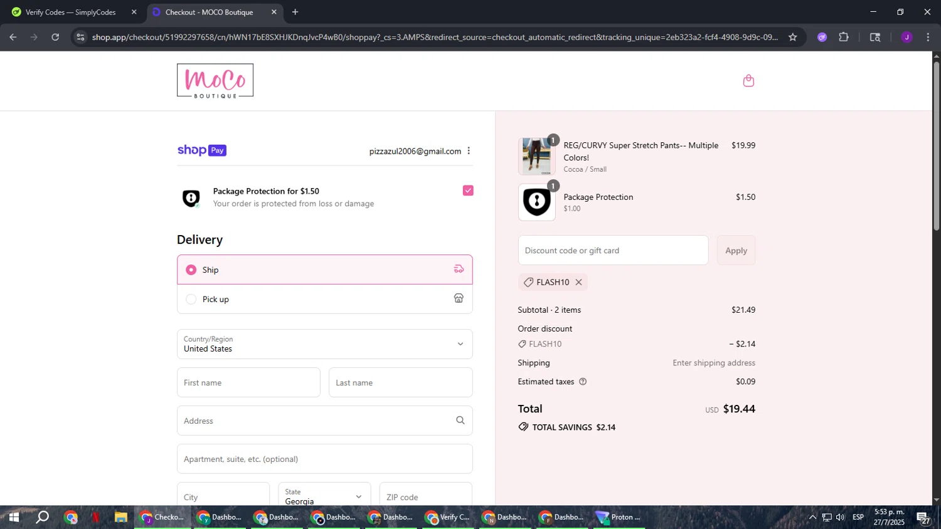This screenshot has height=529, width=941.
Task: Click the 'Delivery' section heading
Action: pyautogui.click(x=199, y=239)
